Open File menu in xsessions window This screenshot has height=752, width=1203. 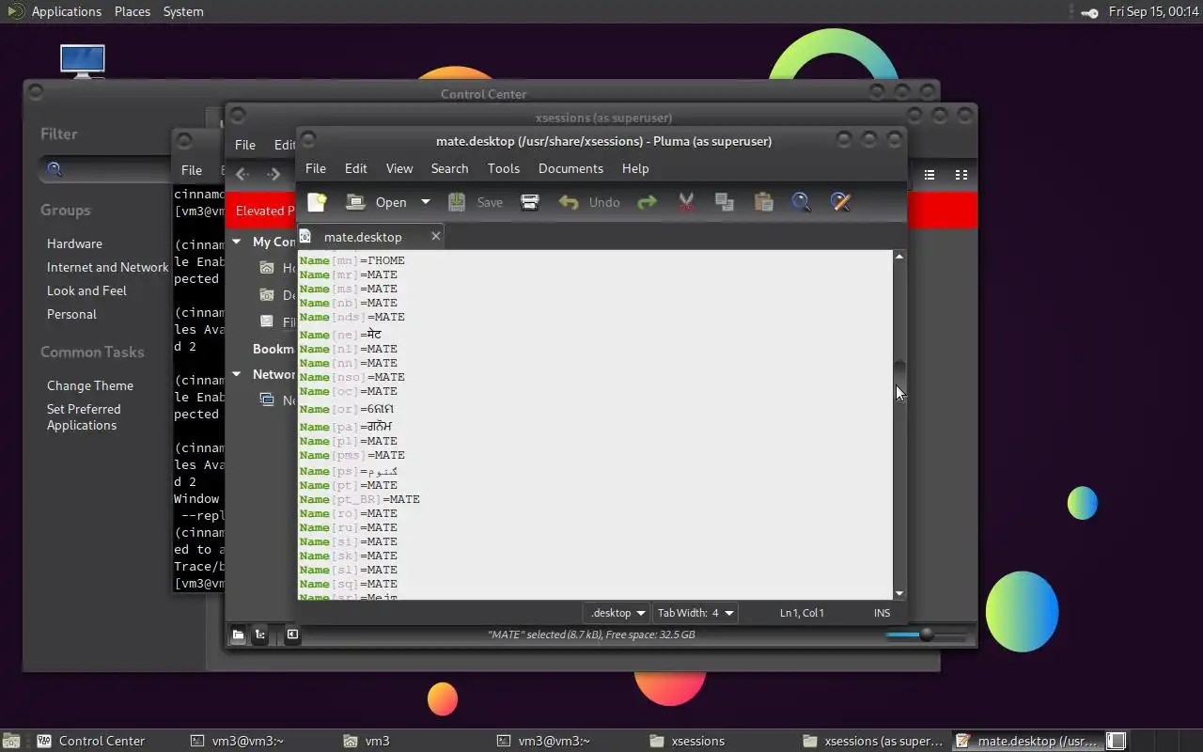tap(245, 145)
